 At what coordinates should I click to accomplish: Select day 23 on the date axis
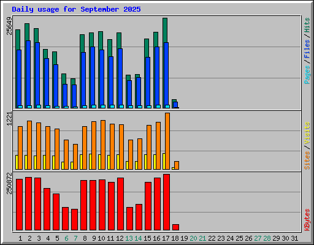point(221,238)
